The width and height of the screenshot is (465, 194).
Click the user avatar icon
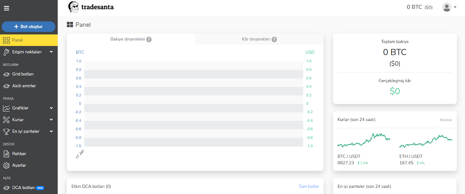447,7
